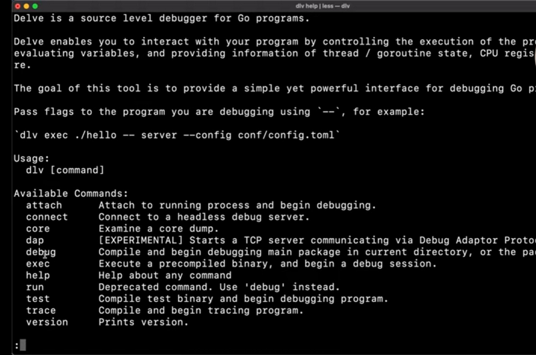Click the red close window button
536x355 pixels.
click(x=18, y=6)
